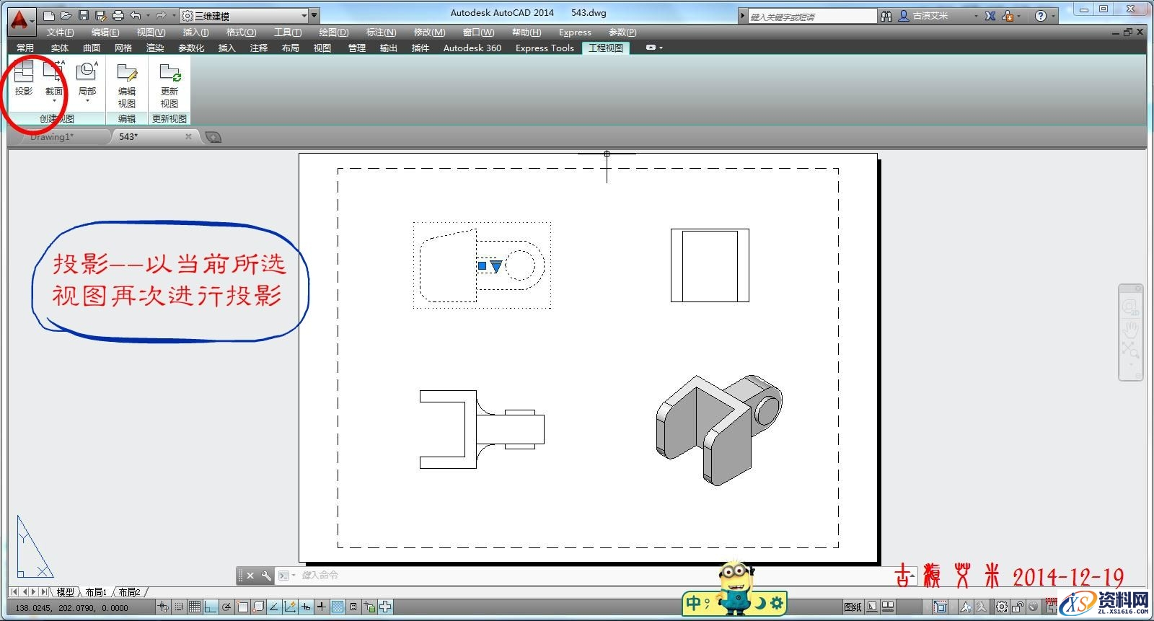Viewport: 1154px width, 621px height.
Task: Open 编辑视图 (Edit View) tool
Action: click(x=127, y=84)
